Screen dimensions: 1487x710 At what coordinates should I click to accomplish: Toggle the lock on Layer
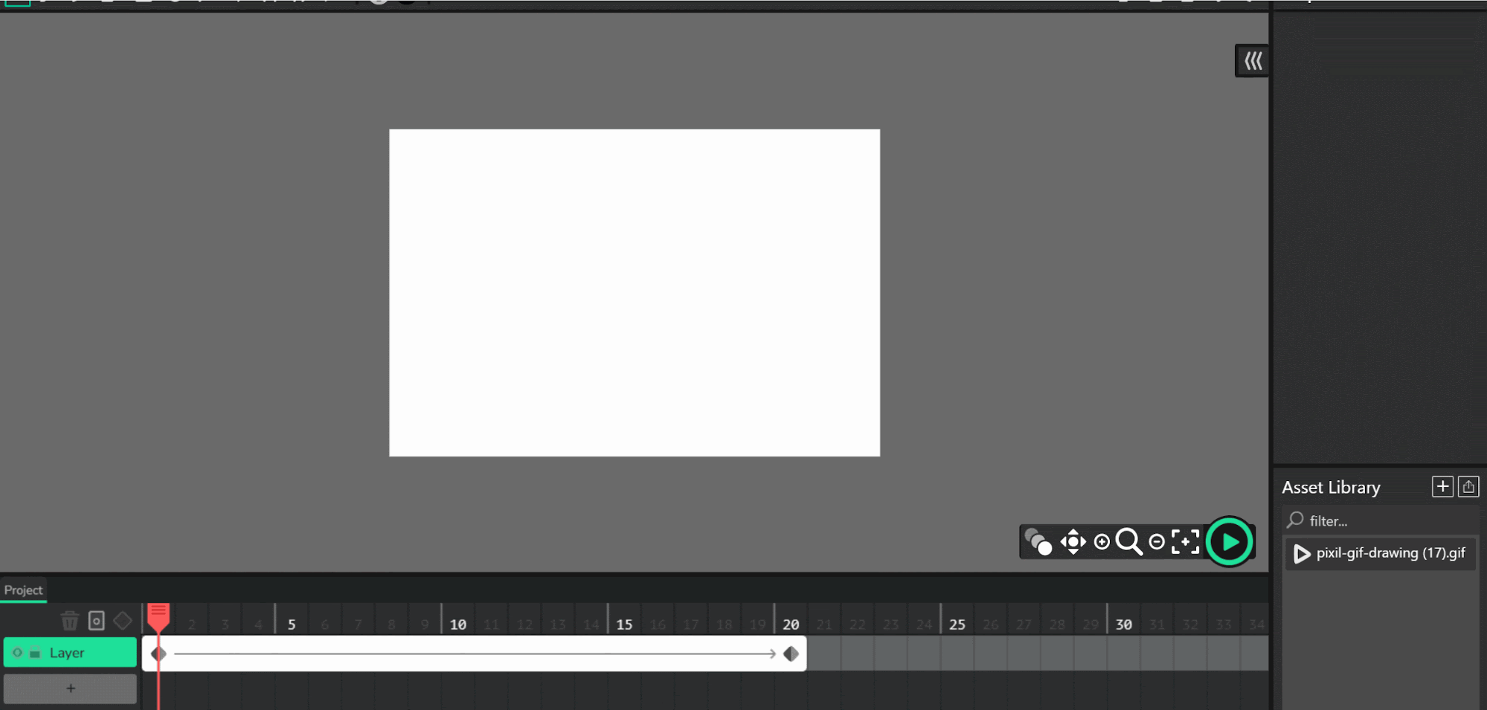[34, 653]
